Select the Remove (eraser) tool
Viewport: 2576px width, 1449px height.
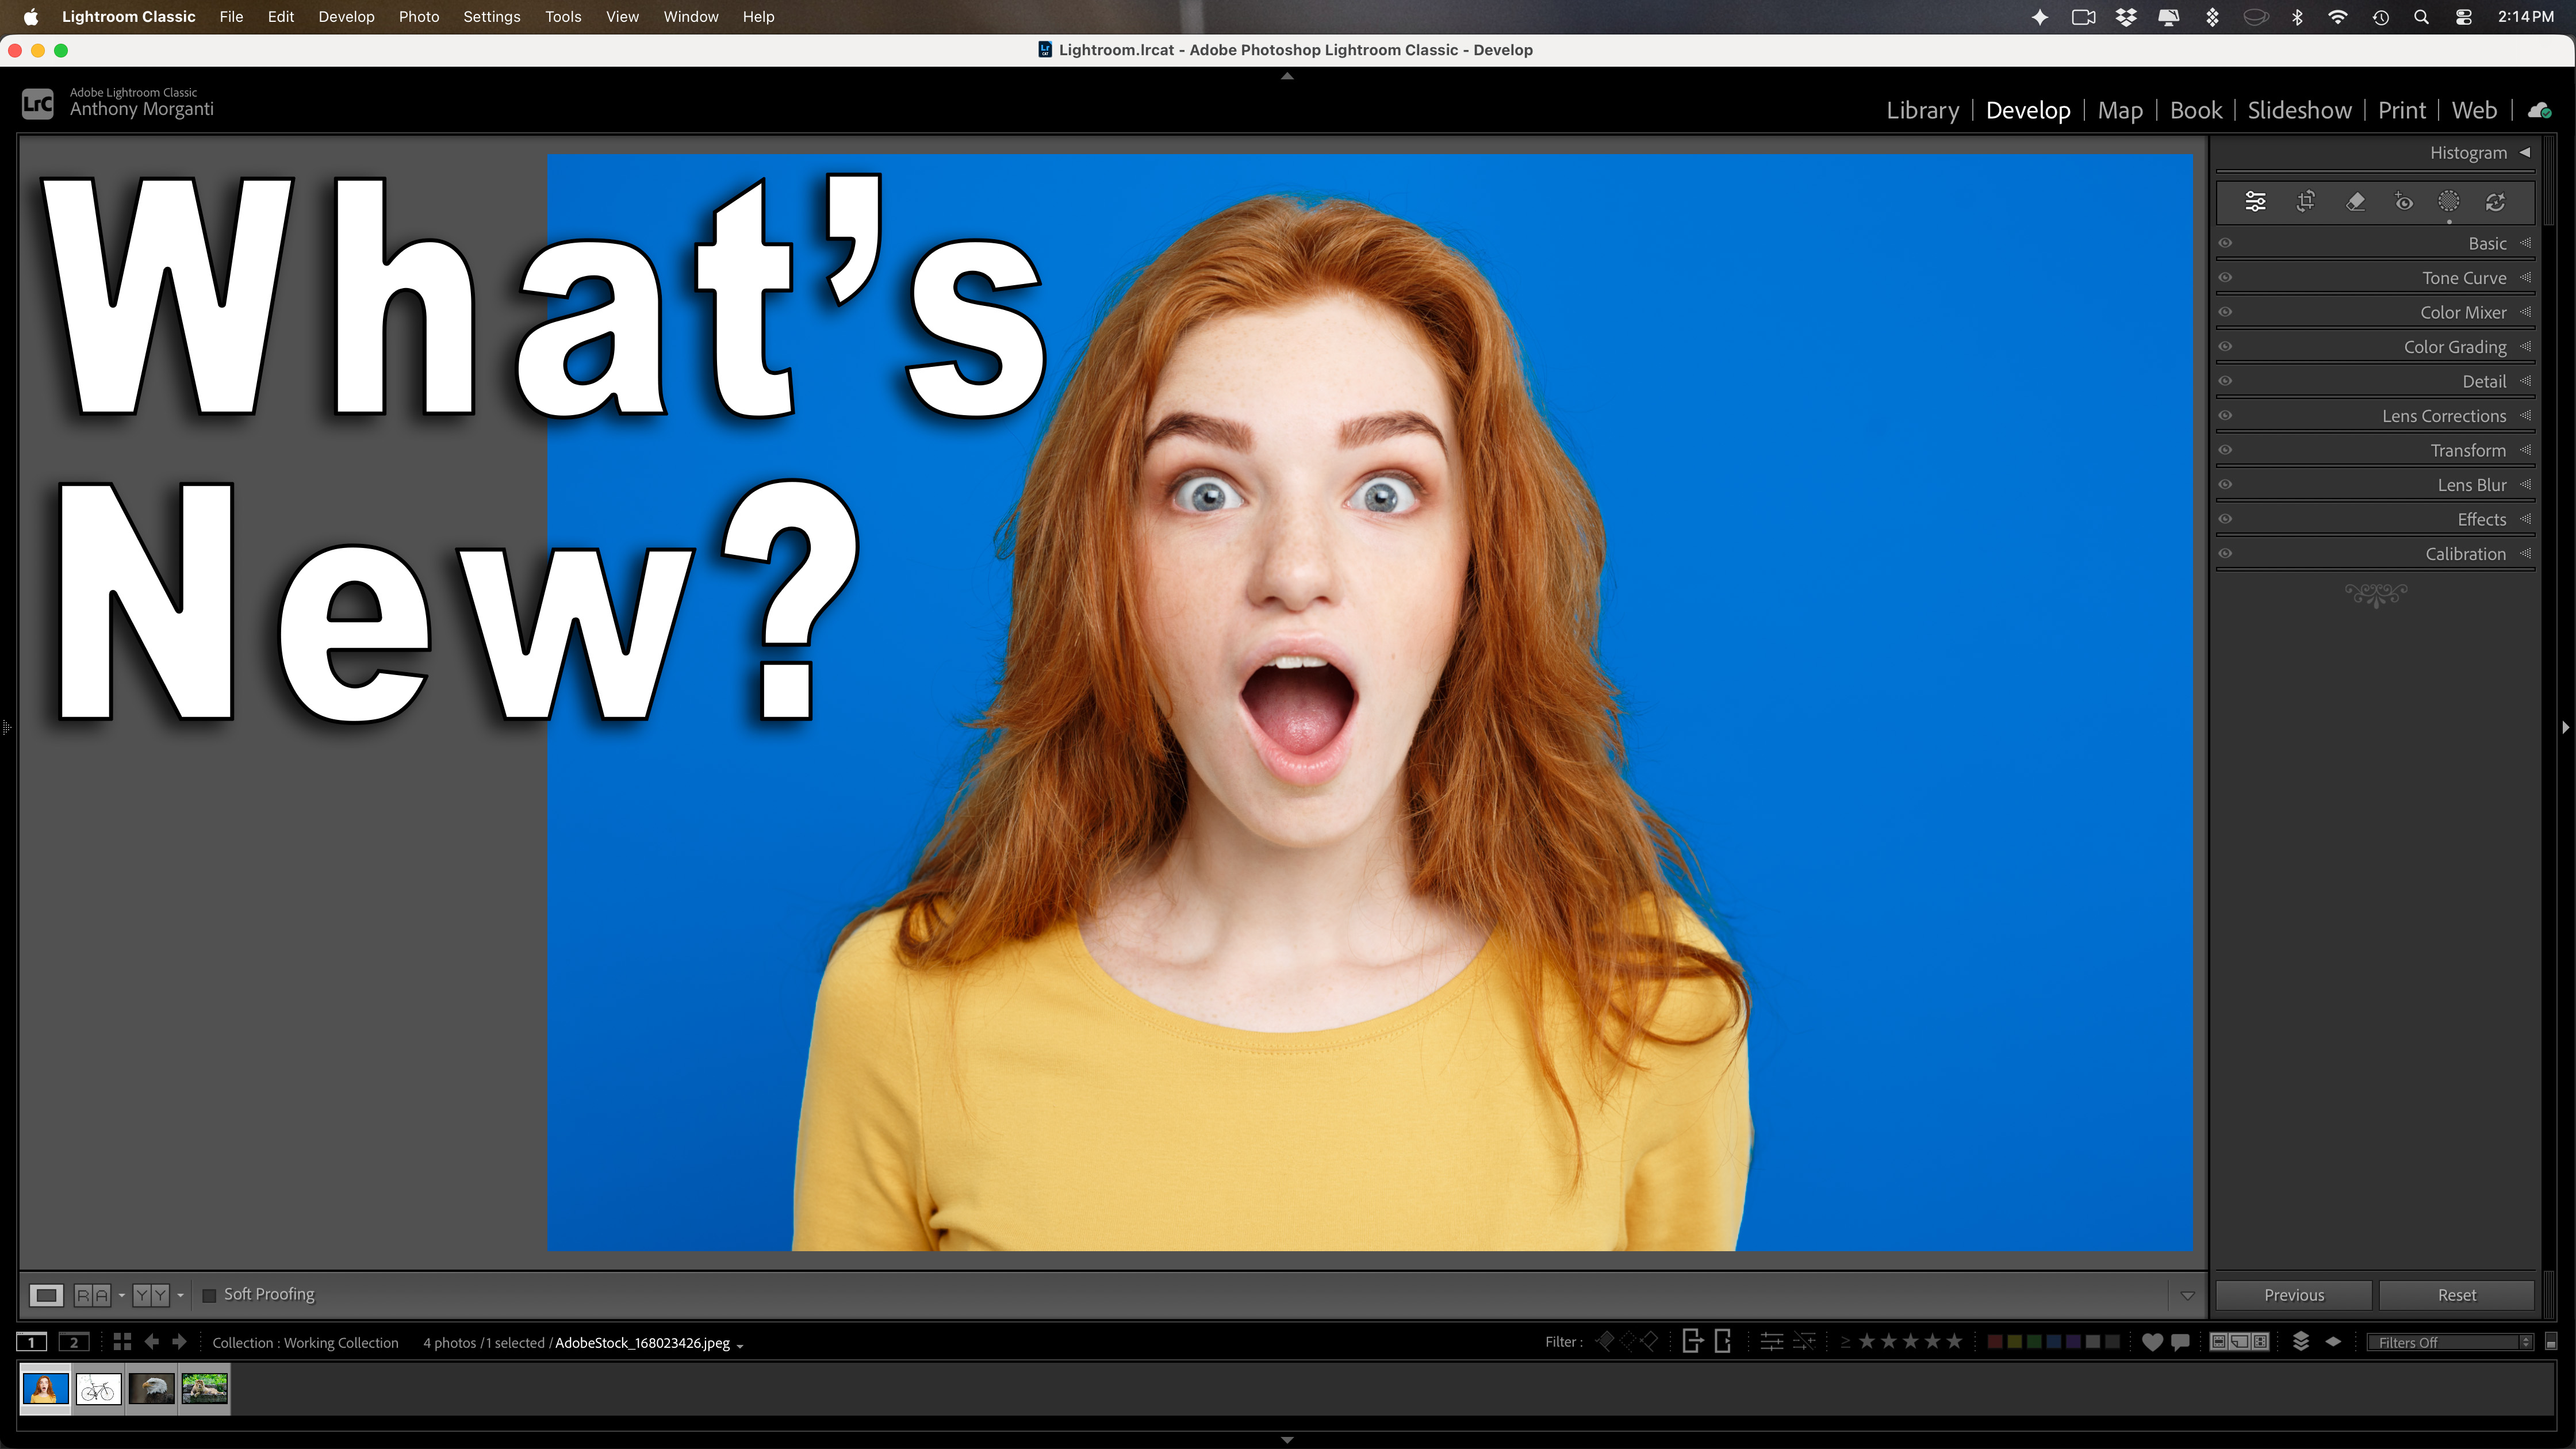pos(2355,202)
